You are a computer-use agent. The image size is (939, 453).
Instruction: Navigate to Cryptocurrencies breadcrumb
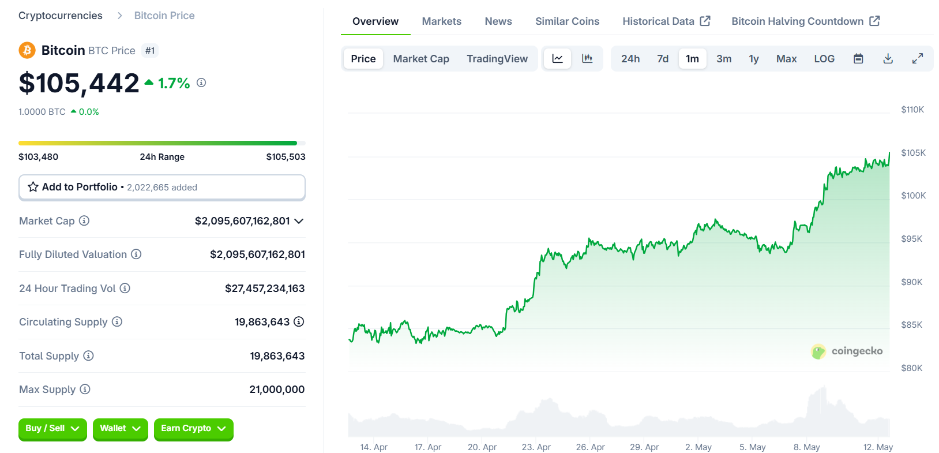61,16
